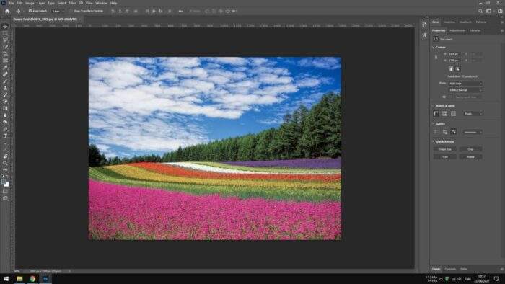
Task: Click the Home icon in options bar
Action: pos(7,11)
